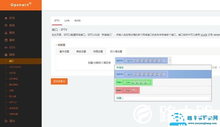Open ARP绑定 in the sidebar

point(13,79)
